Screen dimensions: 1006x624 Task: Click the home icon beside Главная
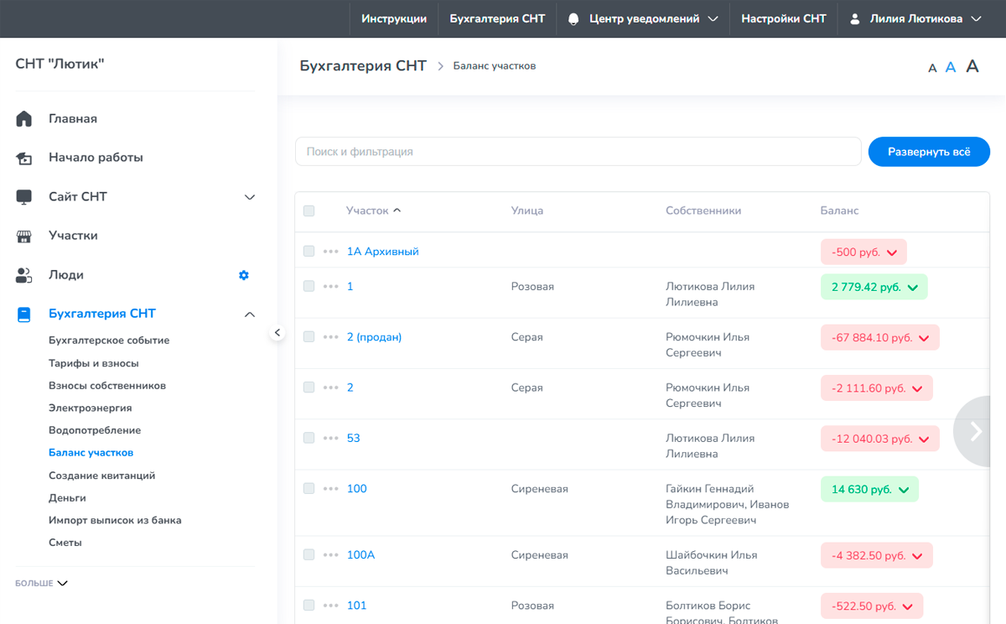tap(24, 119)
